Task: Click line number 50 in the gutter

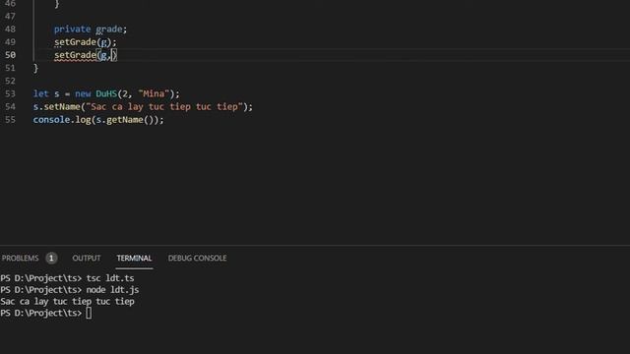Action: pos(11,55)
